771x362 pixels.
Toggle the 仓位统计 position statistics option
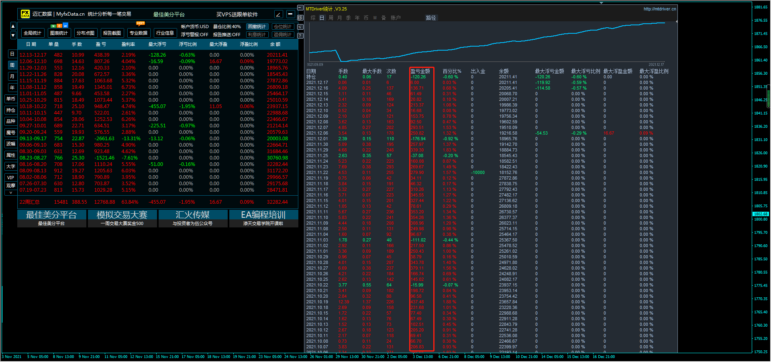(x=283, y=27)
